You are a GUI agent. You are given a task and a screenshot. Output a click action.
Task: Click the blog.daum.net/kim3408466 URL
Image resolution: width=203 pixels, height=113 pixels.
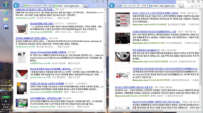(149, 43)
